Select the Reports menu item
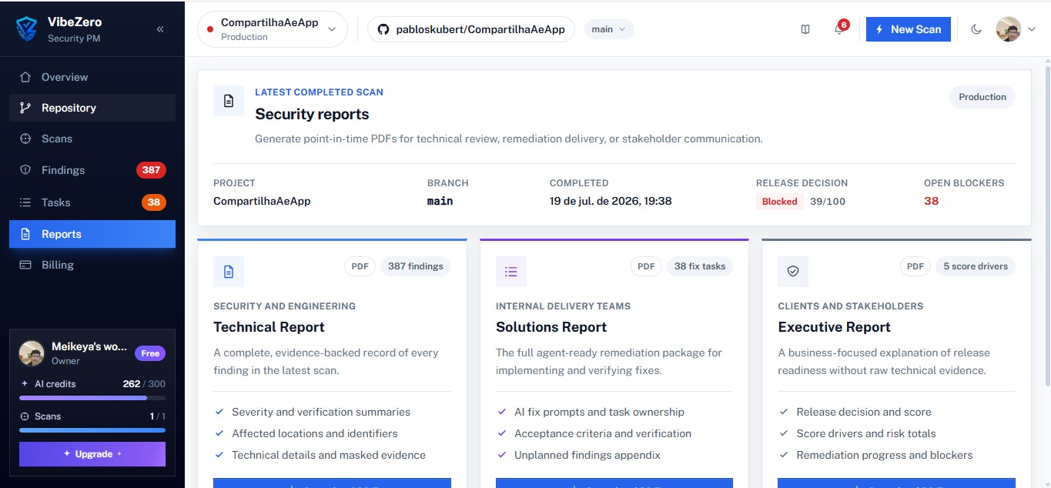This screenshot has height=488, width=1051. click(x=92, y=234)
